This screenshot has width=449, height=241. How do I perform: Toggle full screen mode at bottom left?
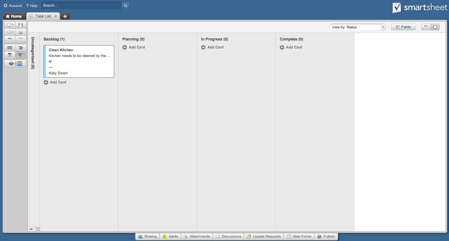click(38, 229)
